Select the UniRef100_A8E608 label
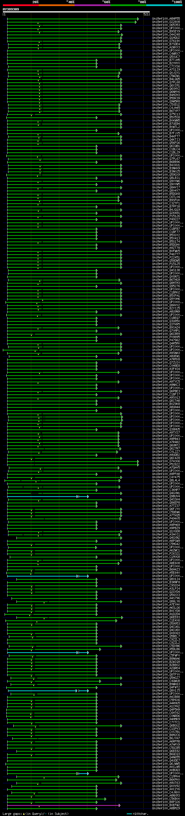Image resolution: width=185 pixels, height=816 pixels. [166, 563]
